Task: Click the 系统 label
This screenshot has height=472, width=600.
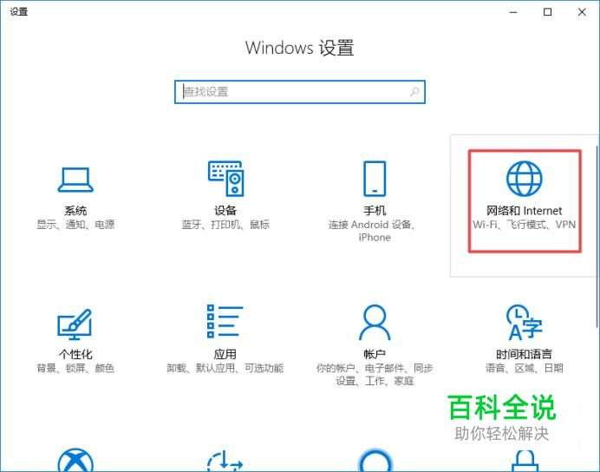Action: coord(75,211)
